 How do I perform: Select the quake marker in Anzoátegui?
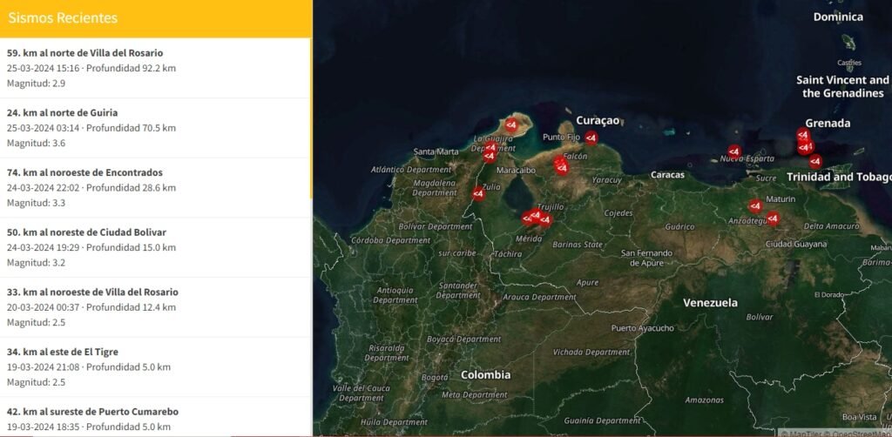pyautogui.click(x=772, y=218)
